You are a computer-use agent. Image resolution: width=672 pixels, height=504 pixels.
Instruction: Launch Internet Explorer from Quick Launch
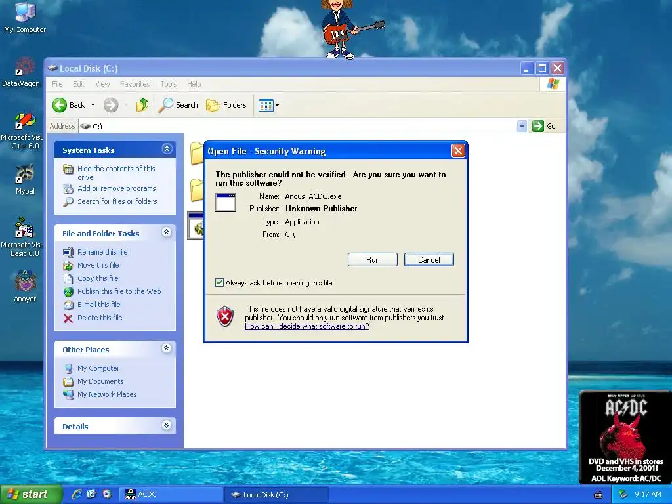pos(77,494)
